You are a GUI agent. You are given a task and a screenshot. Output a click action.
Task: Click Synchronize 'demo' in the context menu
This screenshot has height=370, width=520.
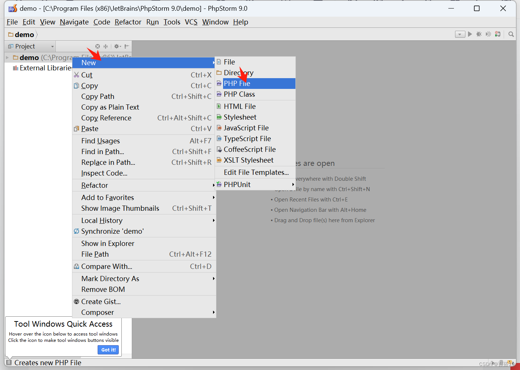[112, 231]
